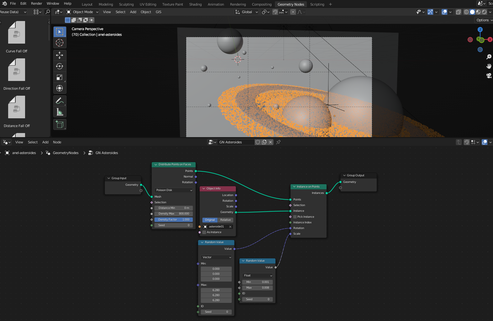Click the duplicate node group icon

[x=264, y=142]
